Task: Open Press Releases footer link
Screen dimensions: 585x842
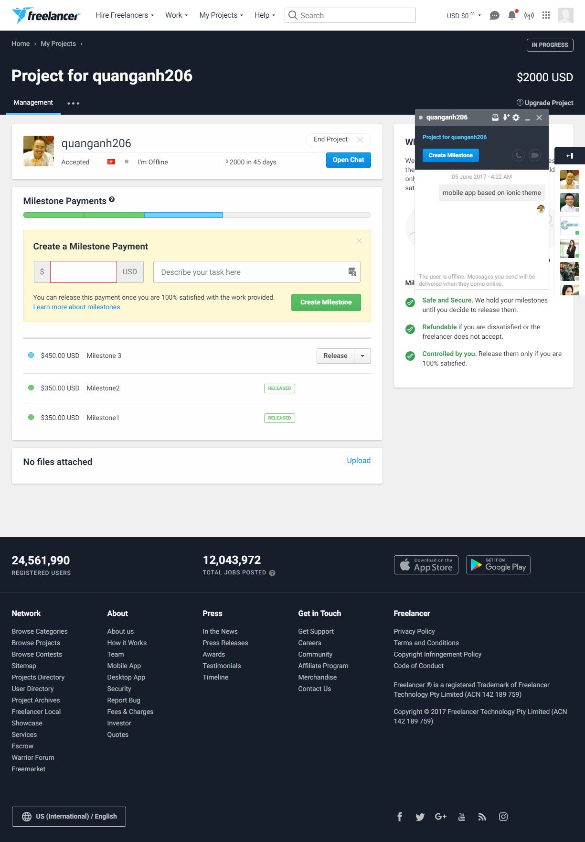Action: coord(225,643)
